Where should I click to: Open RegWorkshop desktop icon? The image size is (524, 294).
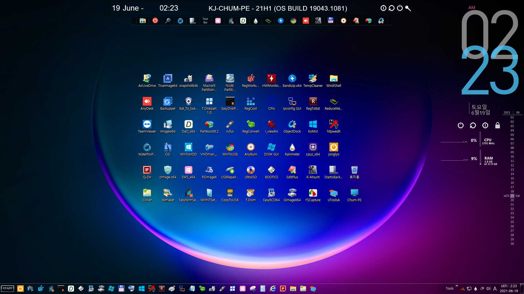pyautogui.click(x=251, y=81)
